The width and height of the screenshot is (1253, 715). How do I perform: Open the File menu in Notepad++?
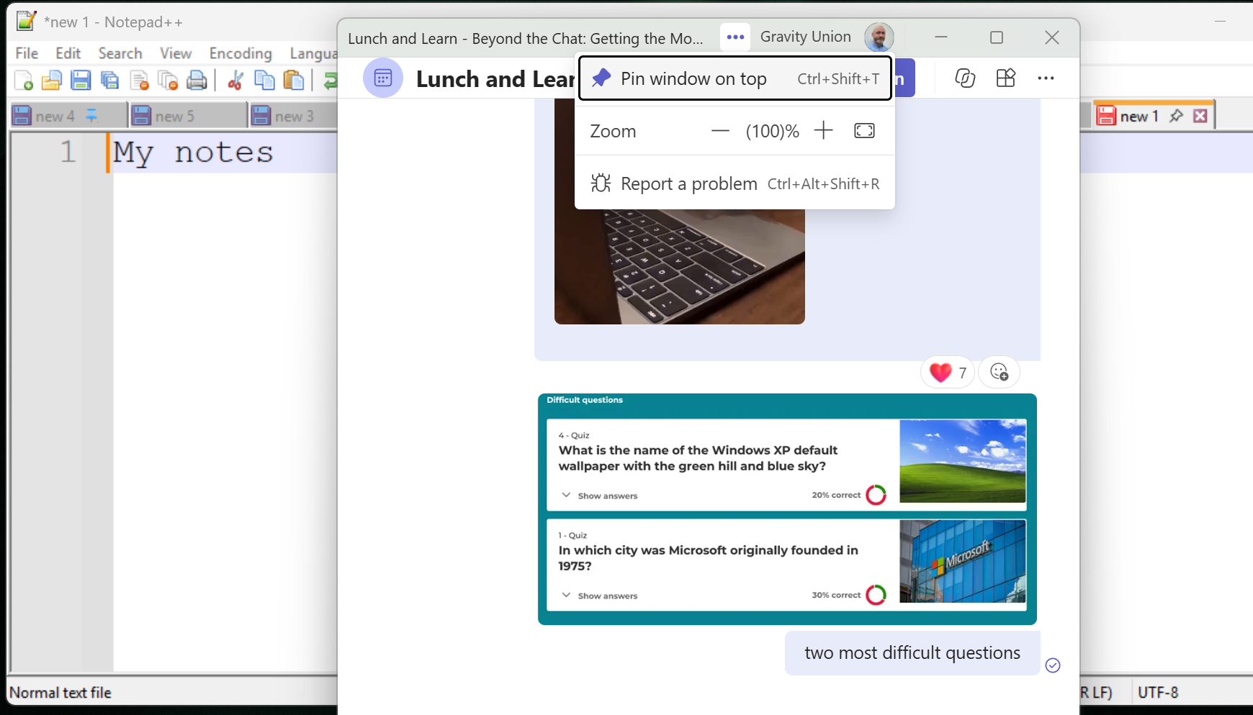[27, 53]
